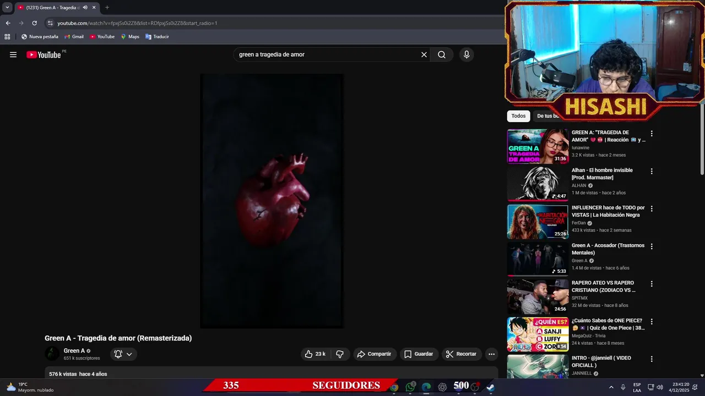Open Maps bookmark
The width and height of the screenshot is (705, 396).
click(x=130, y=37)
